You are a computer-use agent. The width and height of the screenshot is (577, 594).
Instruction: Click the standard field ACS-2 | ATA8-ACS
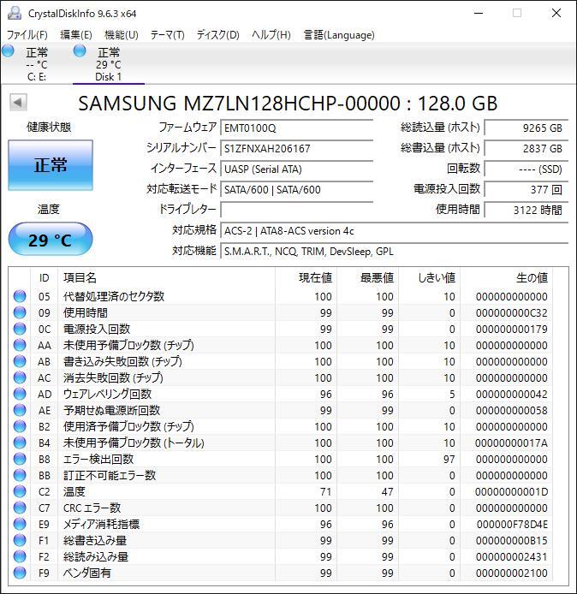pyautogui.click(x=394, y=231)
